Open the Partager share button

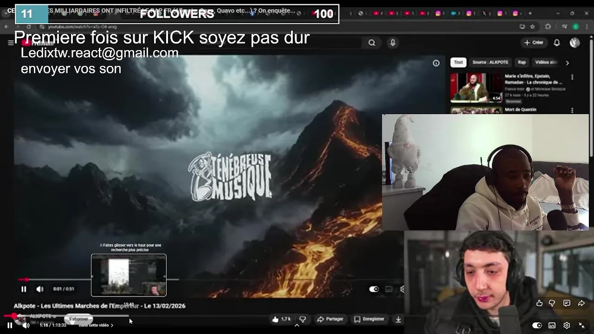[330, 319]
